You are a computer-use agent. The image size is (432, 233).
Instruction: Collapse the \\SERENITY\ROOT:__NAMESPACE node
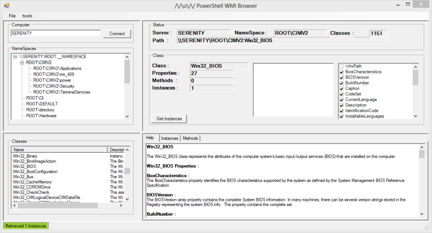coord(15,57)
